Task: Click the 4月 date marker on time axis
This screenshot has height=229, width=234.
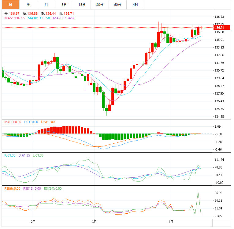Action: click(171, 221)
